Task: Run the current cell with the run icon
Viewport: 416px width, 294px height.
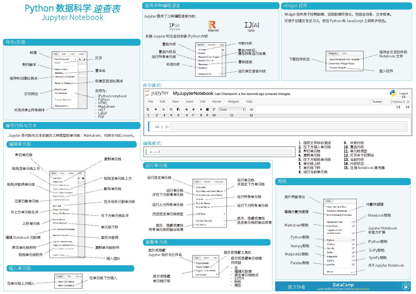Action: point(201,109)
